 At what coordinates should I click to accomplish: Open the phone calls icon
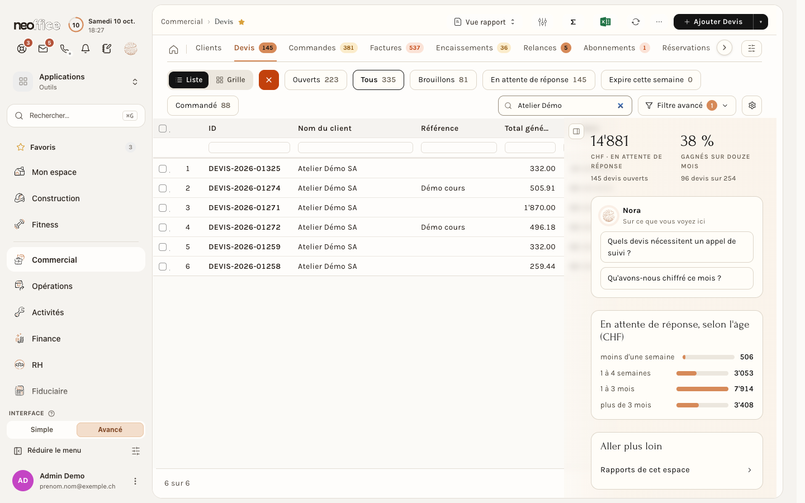(65, 49)
